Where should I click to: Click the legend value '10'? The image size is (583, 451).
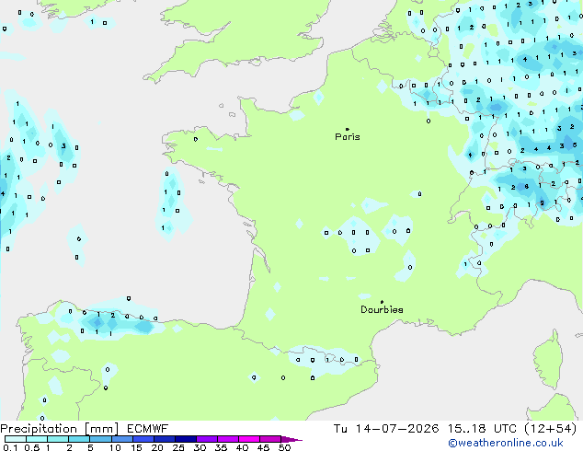click(115, 447)
